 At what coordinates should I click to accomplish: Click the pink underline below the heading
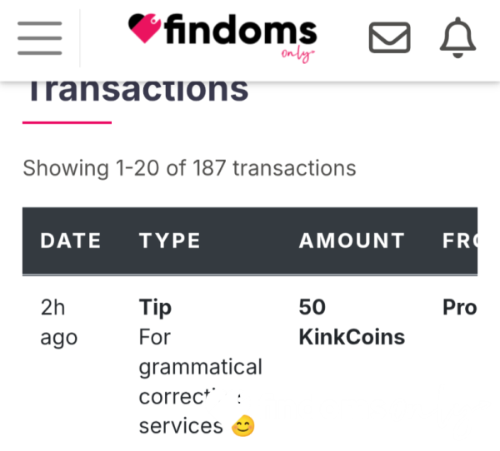67,122
